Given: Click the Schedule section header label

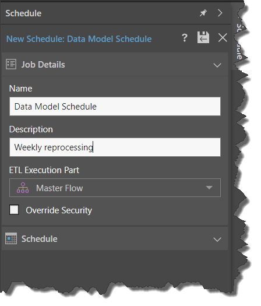Looking at the screenshot, I should point(40,239).
